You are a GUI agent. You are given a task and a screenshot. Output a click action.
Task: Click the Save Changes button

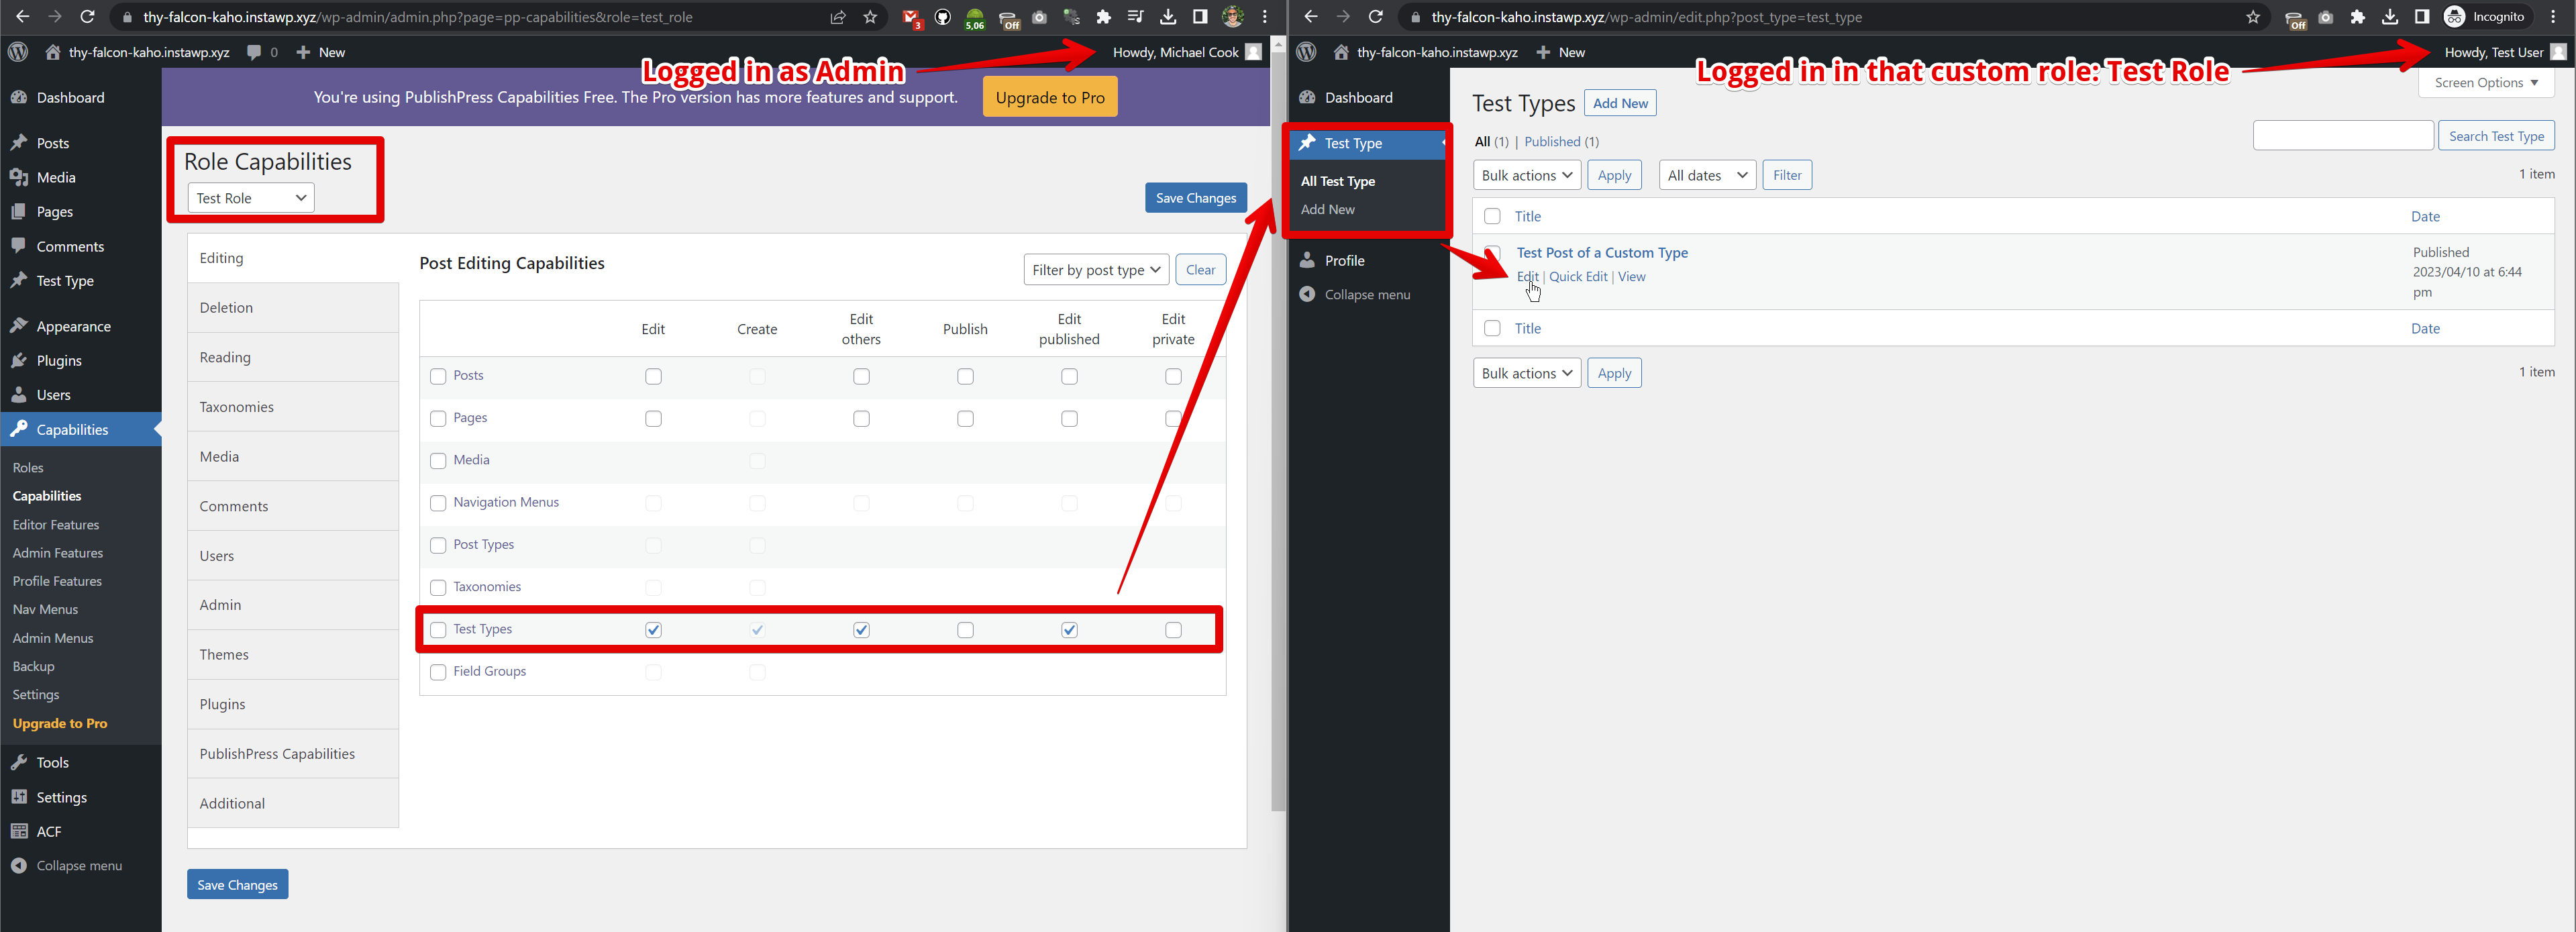tap(1195, 197)
